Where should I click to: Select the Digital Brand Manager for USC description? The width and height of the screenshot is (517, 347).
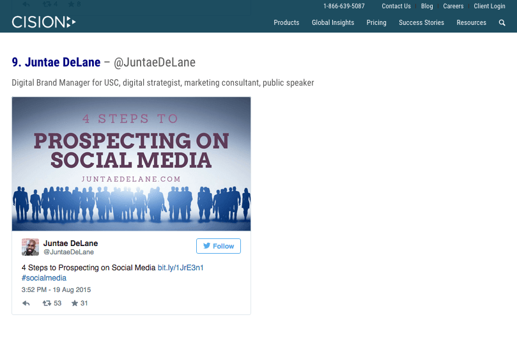tap(162, 82)
